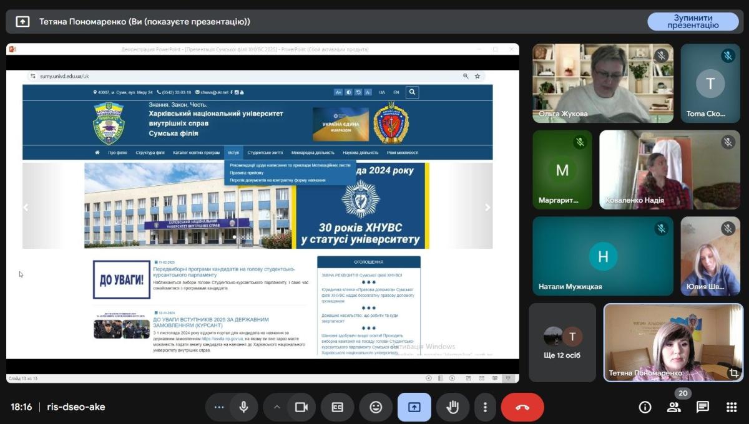Mute the microphone

pyautogui.click(x=244, y=407)
